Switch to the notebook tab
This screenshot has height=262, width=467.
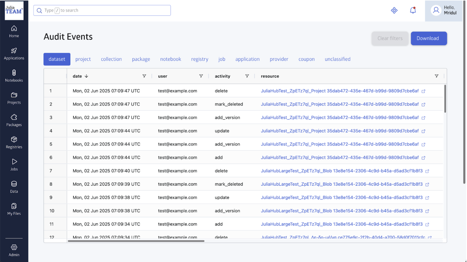[170, 59]
